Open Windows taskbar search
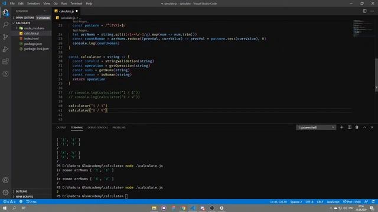The height and width of the screenshot is (212, 378). (x=14, y=208)
